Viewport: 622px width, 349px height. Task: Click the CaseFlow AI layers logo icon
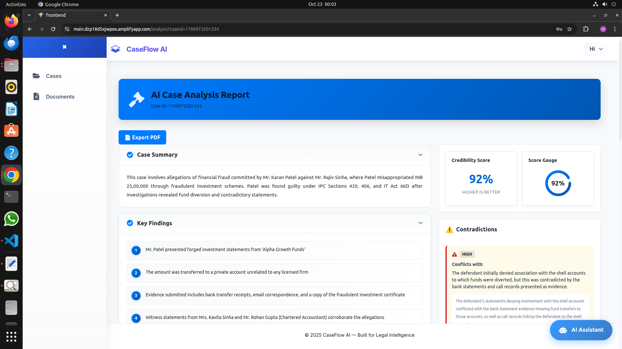115,49
